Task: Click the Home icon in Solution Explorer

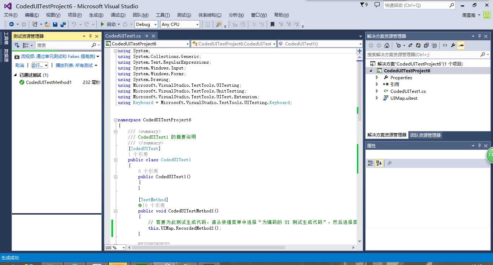Action: pyautogui.click(x=387, y=45)
